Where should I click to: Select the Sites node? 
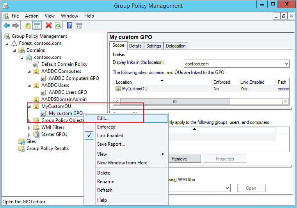coord(31,141)
